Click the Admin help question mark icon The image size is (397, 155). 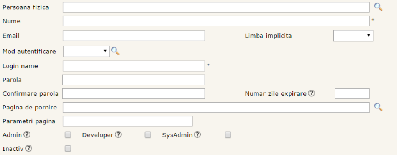27,135
